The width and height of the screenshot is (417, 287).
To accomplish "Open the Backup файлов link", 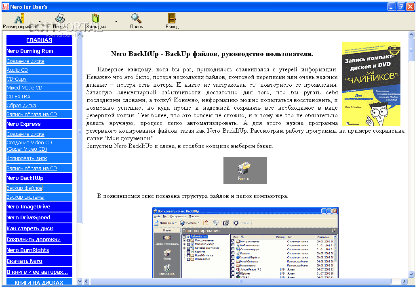I will click(x=25, y=188).
